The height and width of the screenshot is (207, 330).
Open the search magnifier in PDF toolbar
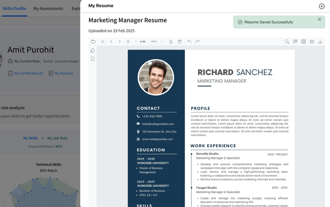287,41
